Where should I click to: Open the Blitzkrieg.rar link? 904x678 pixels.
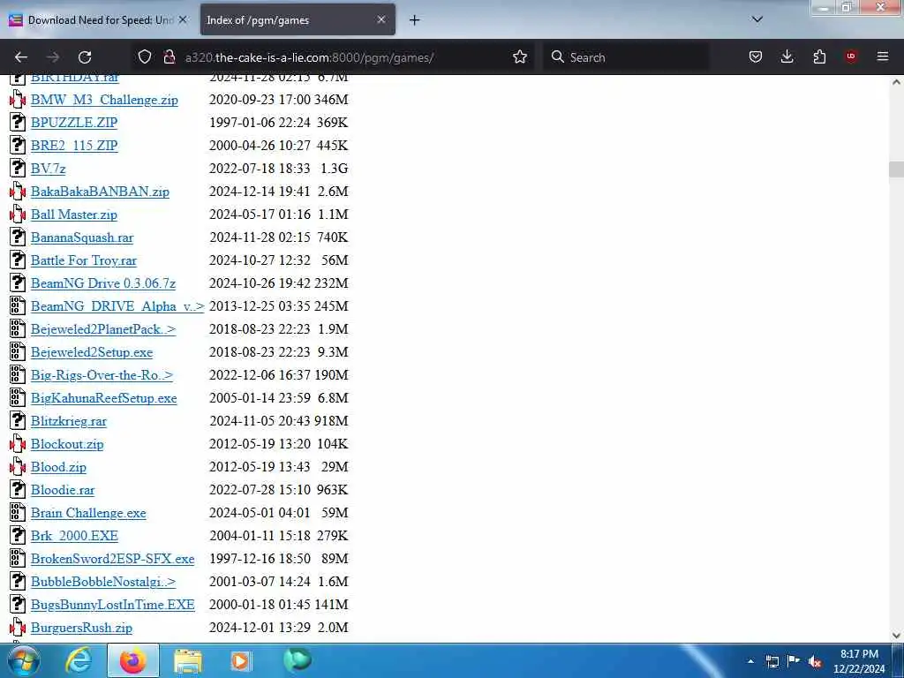69,421
